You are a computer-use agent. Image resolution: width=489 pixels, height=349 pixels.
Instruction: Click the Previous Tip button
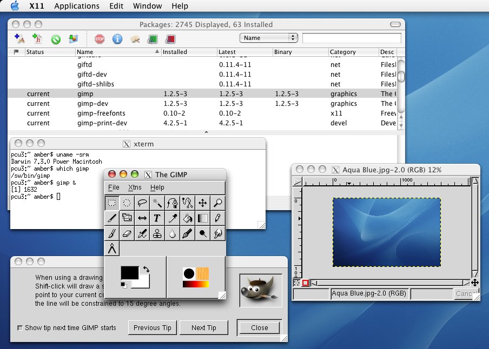(153, 328)
